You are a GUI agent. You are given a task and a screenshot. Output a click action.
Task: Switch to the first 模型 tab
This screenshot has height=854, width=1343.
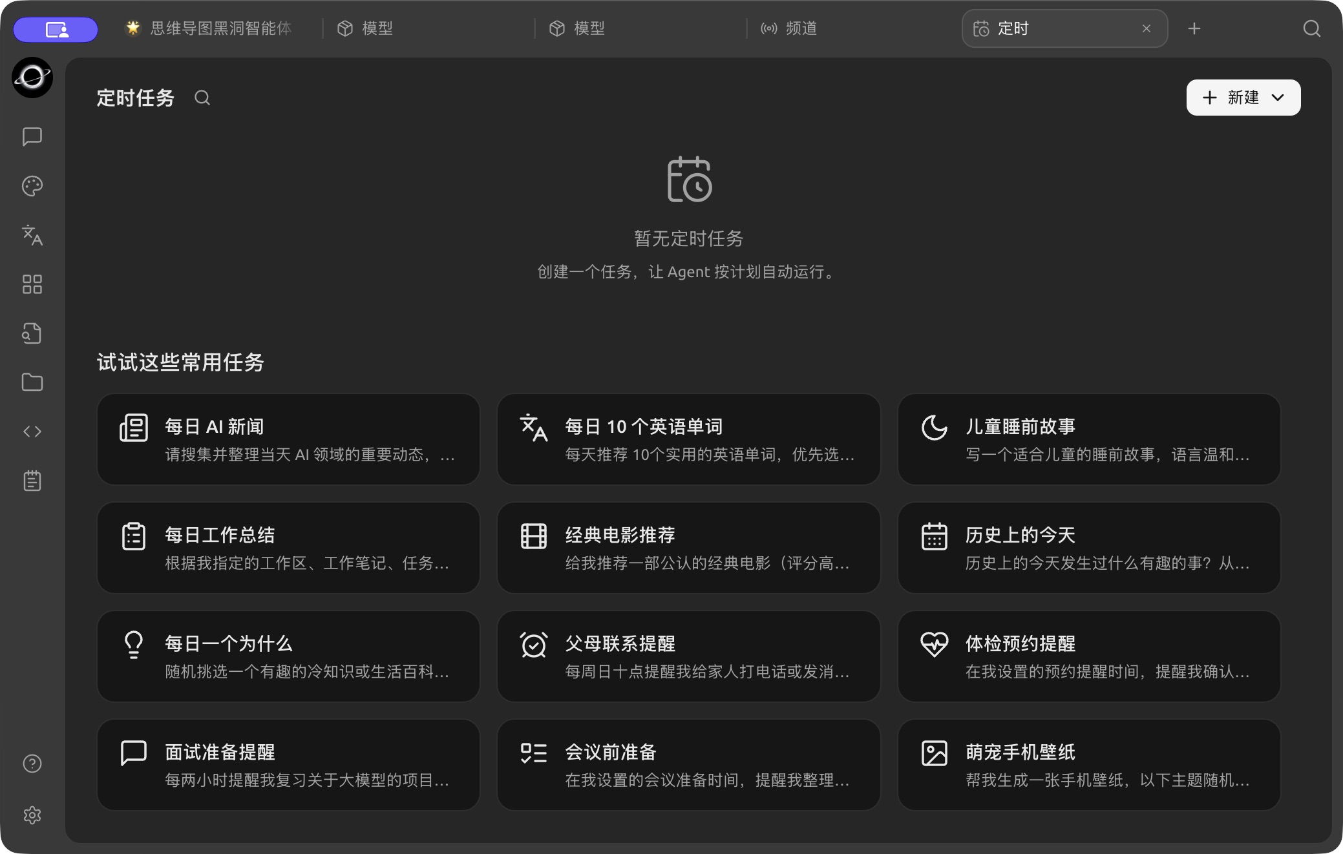[x=428, y=28]
